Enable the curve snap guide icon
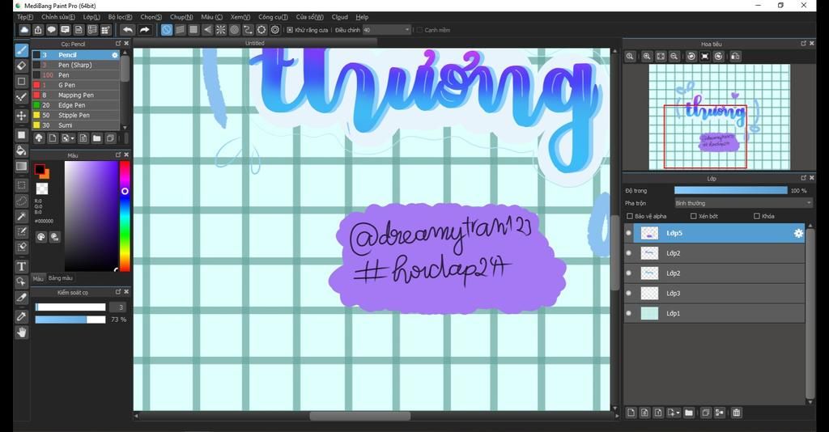Viewport: 829px width, 432px height. tap(248, 30)
